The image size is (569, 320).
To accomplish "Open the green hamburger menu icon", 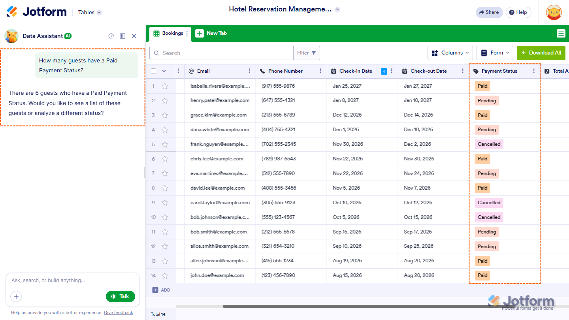I will coord(561,34).
